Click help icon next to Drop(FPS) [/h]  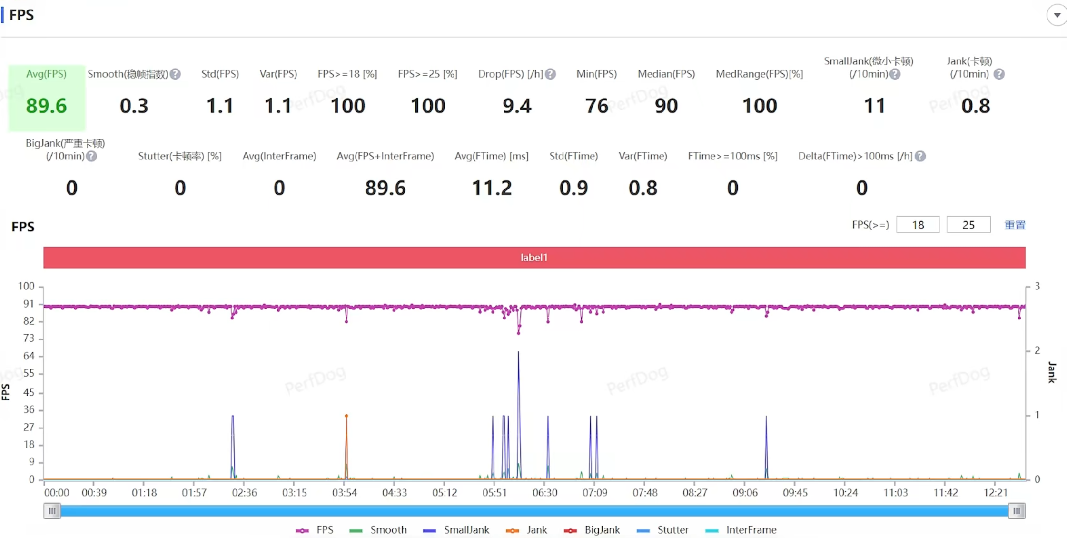pos(551,74)
